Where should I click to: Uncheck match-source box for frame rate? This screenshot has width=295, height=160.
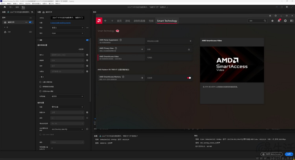87,61
